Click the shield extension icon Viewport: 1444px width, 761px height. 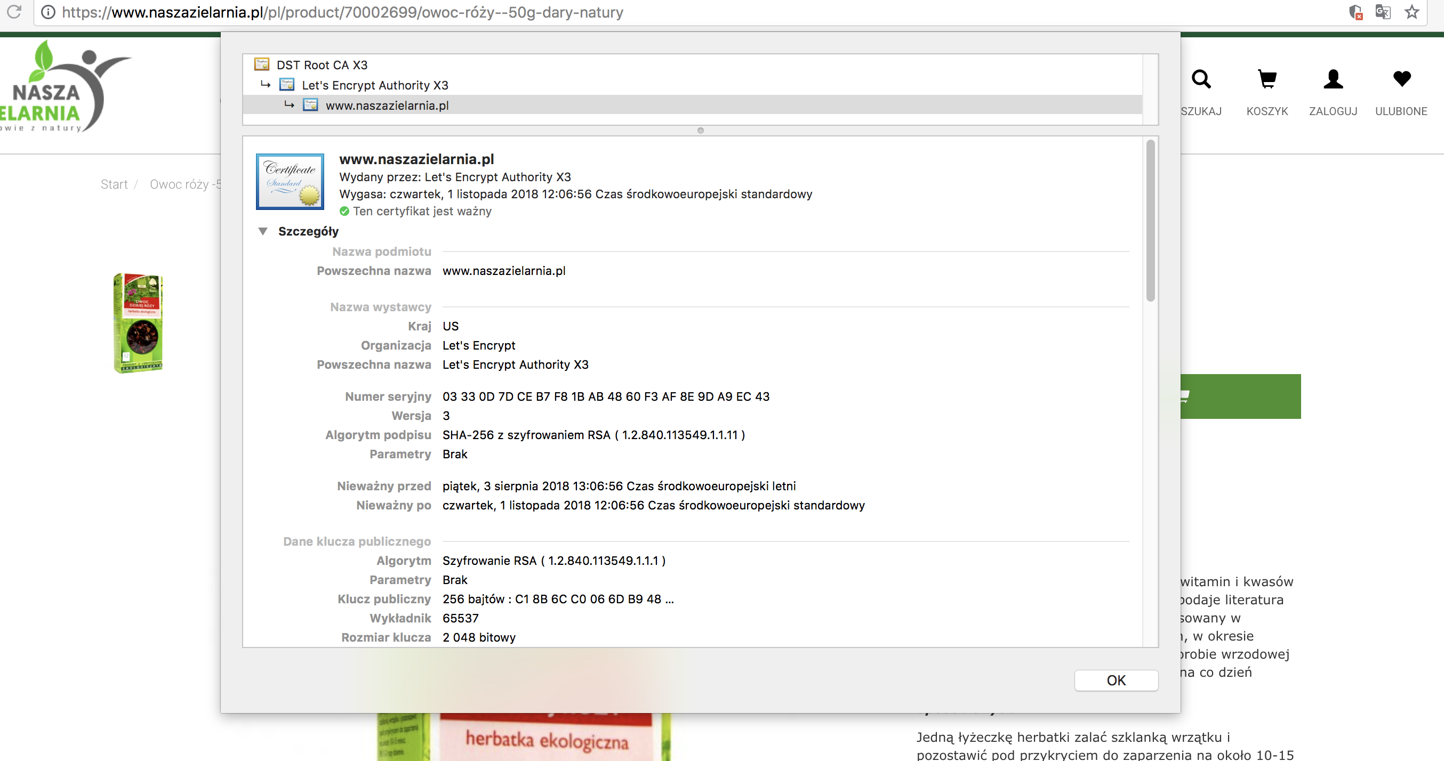pyautogui.click(x=1355, y=12)
